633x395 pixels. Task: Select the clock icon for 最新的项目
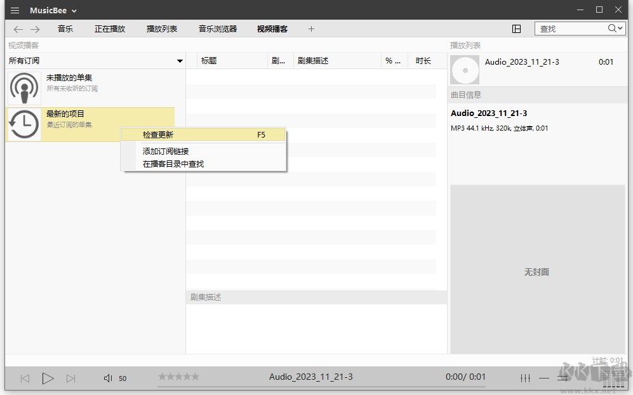24,122
